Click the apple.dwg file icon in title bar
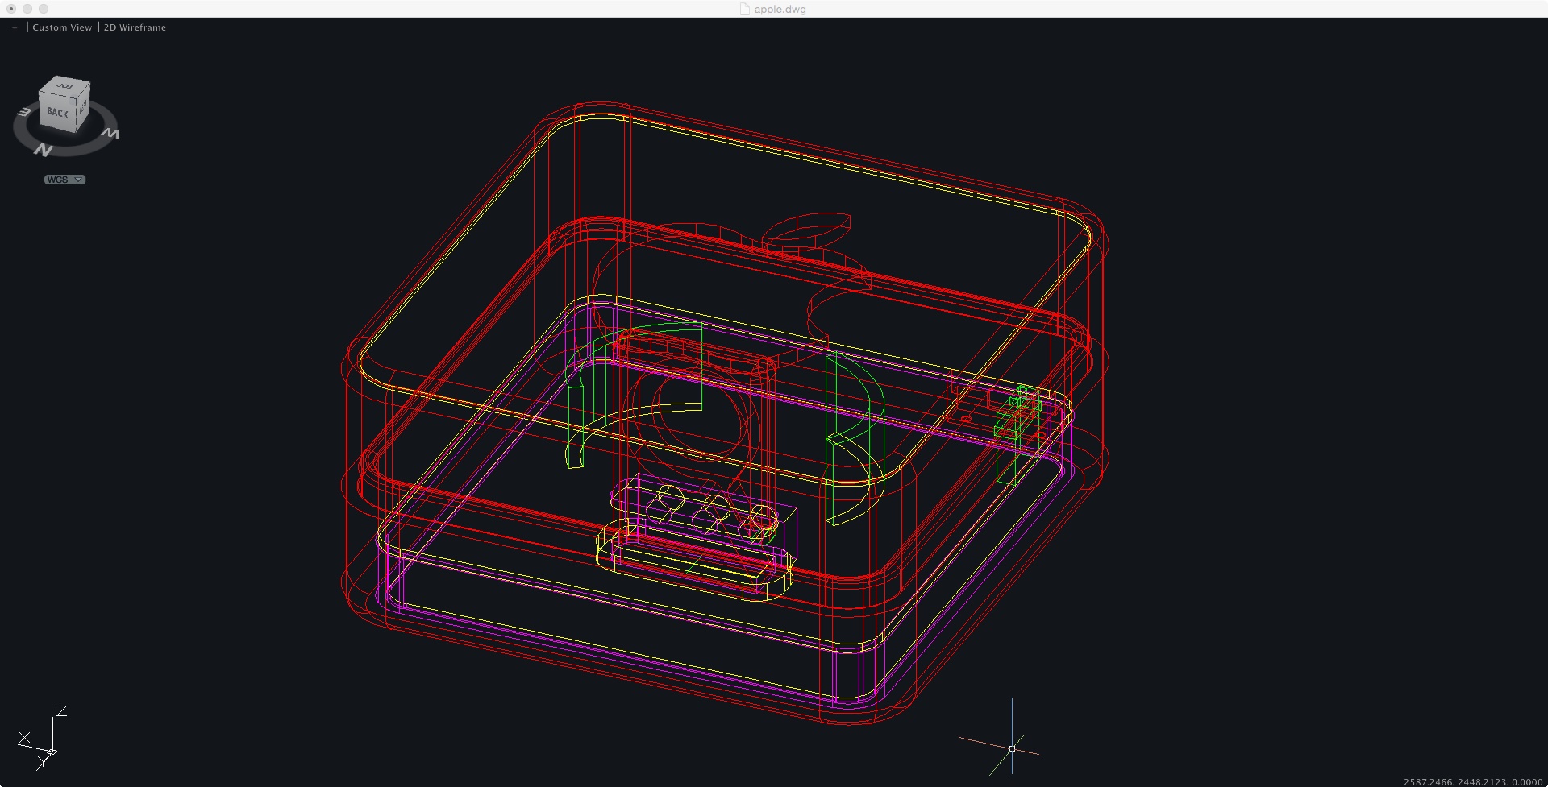This screenshot has width=1548, height=787. pyautogui.click(x=745, y=9)
